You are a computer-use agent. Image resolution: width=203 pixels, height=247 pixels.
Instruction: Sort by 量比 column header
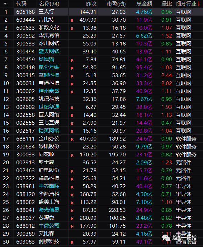tap(166, 4)
